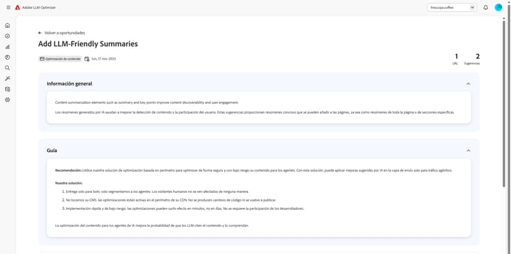The height and width of the screenshot is (254, 511).
Task: Open the document data sidebar icon
Action: click(7, 89)
